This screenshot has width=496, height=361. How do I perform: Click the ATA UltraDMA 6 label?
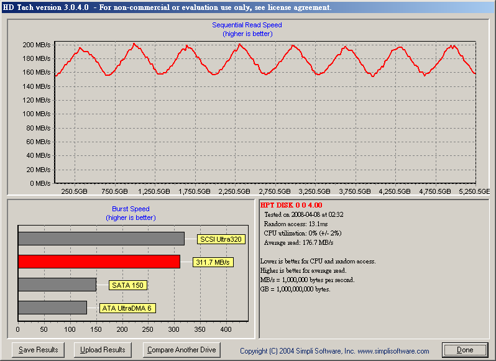coord(127,308)
